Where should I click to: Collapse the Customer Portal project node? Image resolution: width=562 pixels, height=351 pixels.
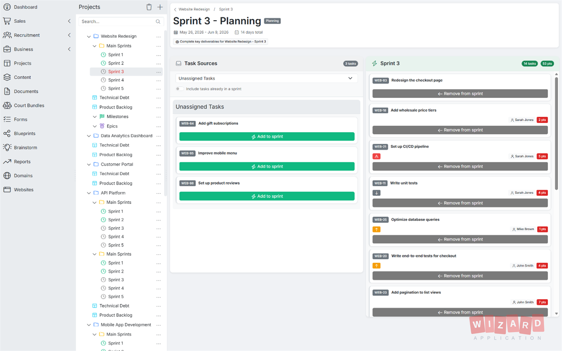(x=89, y=164)
